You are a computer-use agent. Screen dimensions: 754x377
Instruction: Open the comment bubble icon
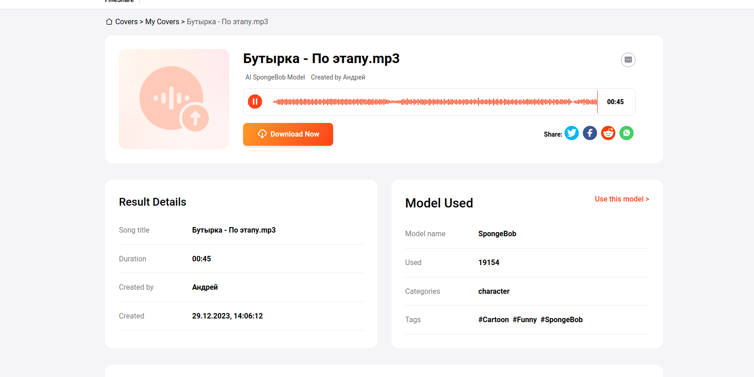(x=628, y=60)
